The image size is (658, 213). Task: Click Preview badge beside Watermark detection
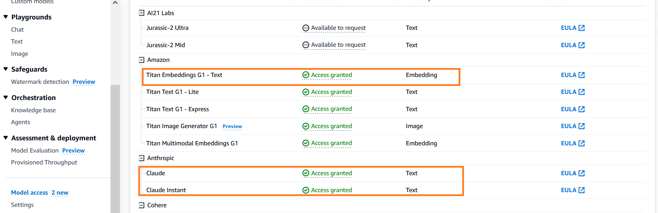[84, 82]
